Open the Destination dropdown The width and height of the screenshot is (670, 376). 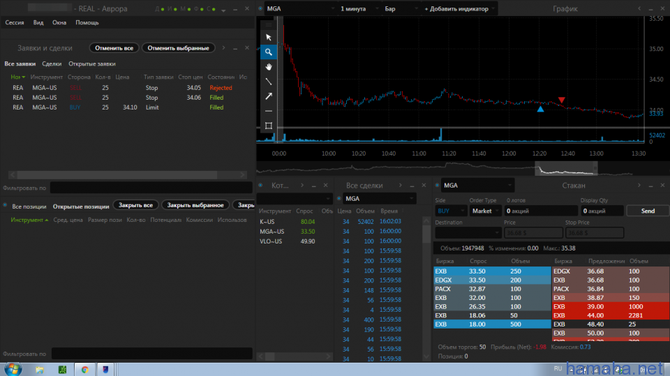[468, 233]
